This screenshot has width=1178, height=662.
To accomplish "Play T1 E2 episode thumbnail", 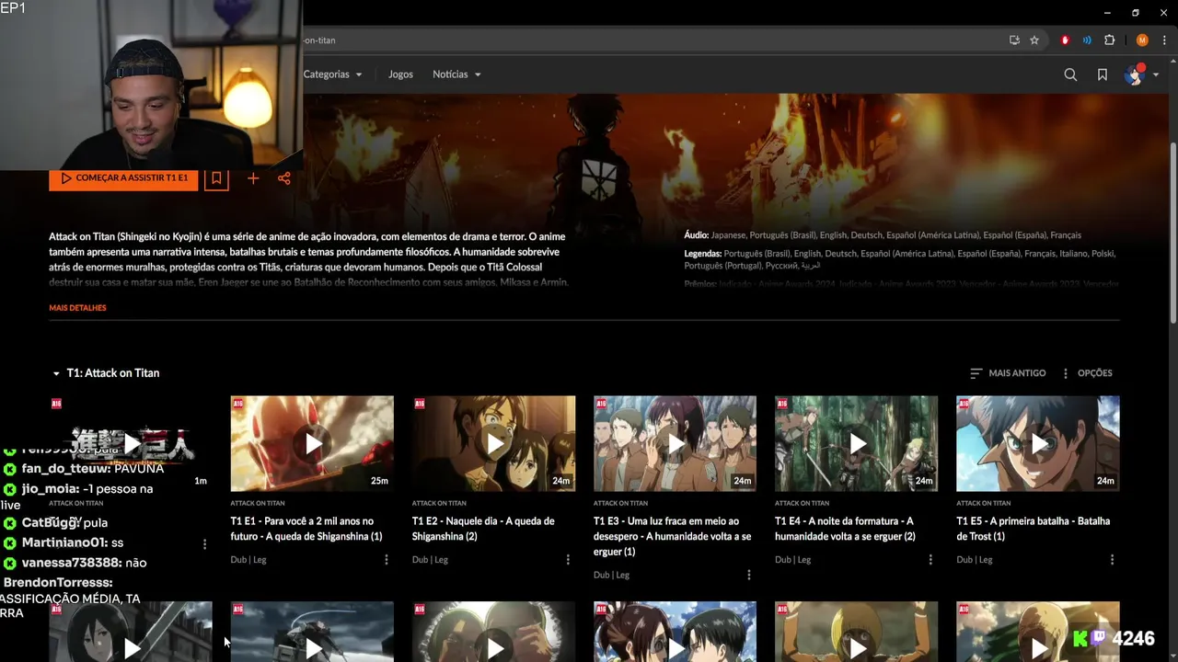I will 493,443.
